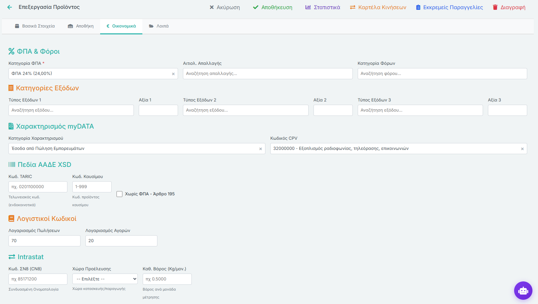Click the Κατηγορίες Εξόδων heading
This screenshot has height=304, width=538.
coord(44,88)
